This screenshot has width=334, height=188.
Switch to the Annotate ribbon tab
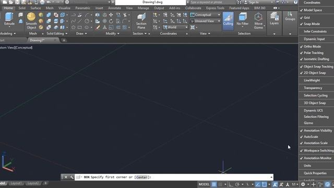coord(115,8)
